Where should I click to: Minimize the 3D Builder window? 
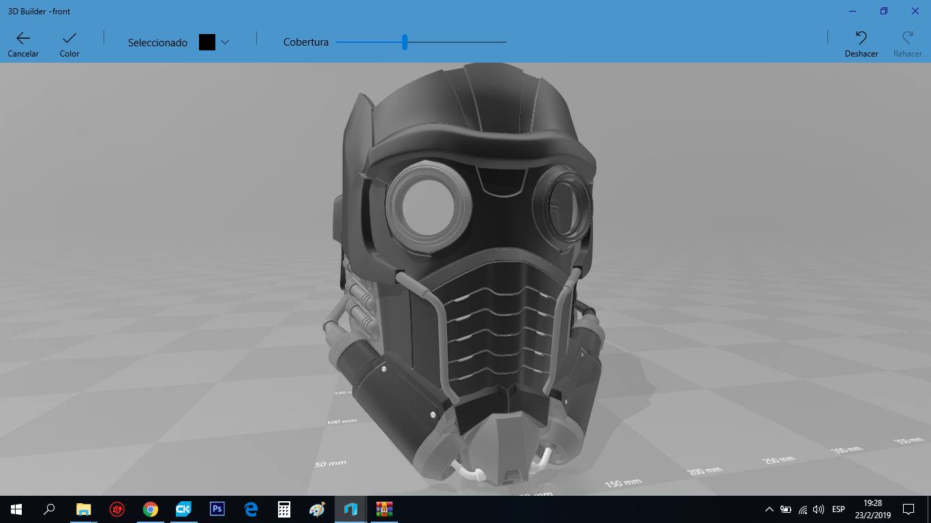[853, 11]
